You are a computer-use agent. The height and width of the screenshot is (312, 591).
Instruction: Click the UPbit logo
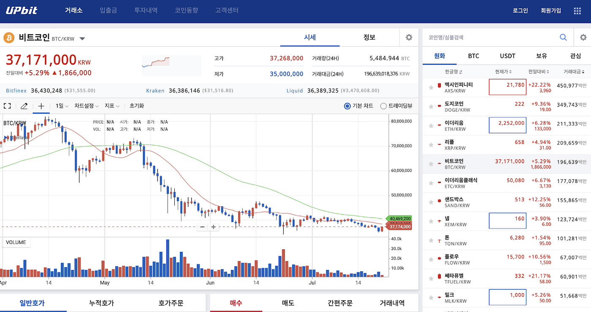pyautogui.click(x=22, y=10)
